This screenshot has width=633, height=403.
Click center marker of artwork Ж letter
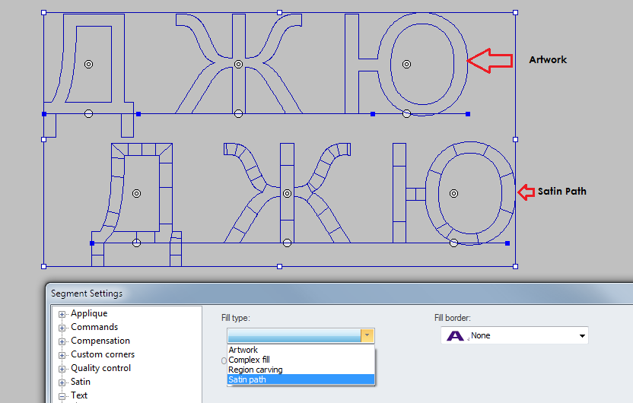point(238,65)
